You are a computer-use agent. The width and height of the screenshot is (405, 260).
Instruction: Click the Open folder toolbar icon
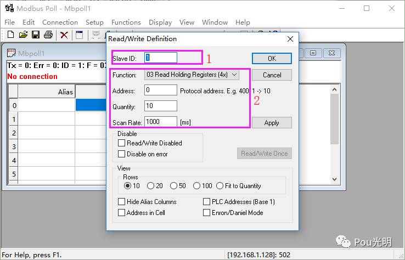pos(23,35)
